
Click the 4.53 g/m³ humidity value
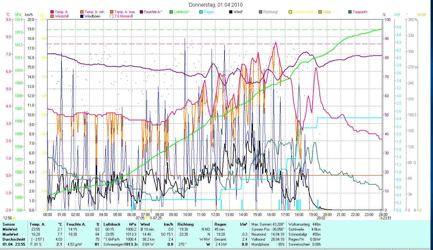point(75,244)
